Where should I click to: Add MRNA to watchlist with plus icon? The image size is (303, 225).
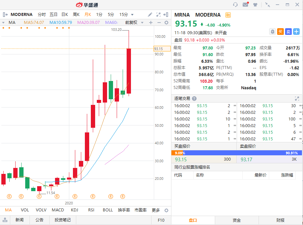point(296,32)
